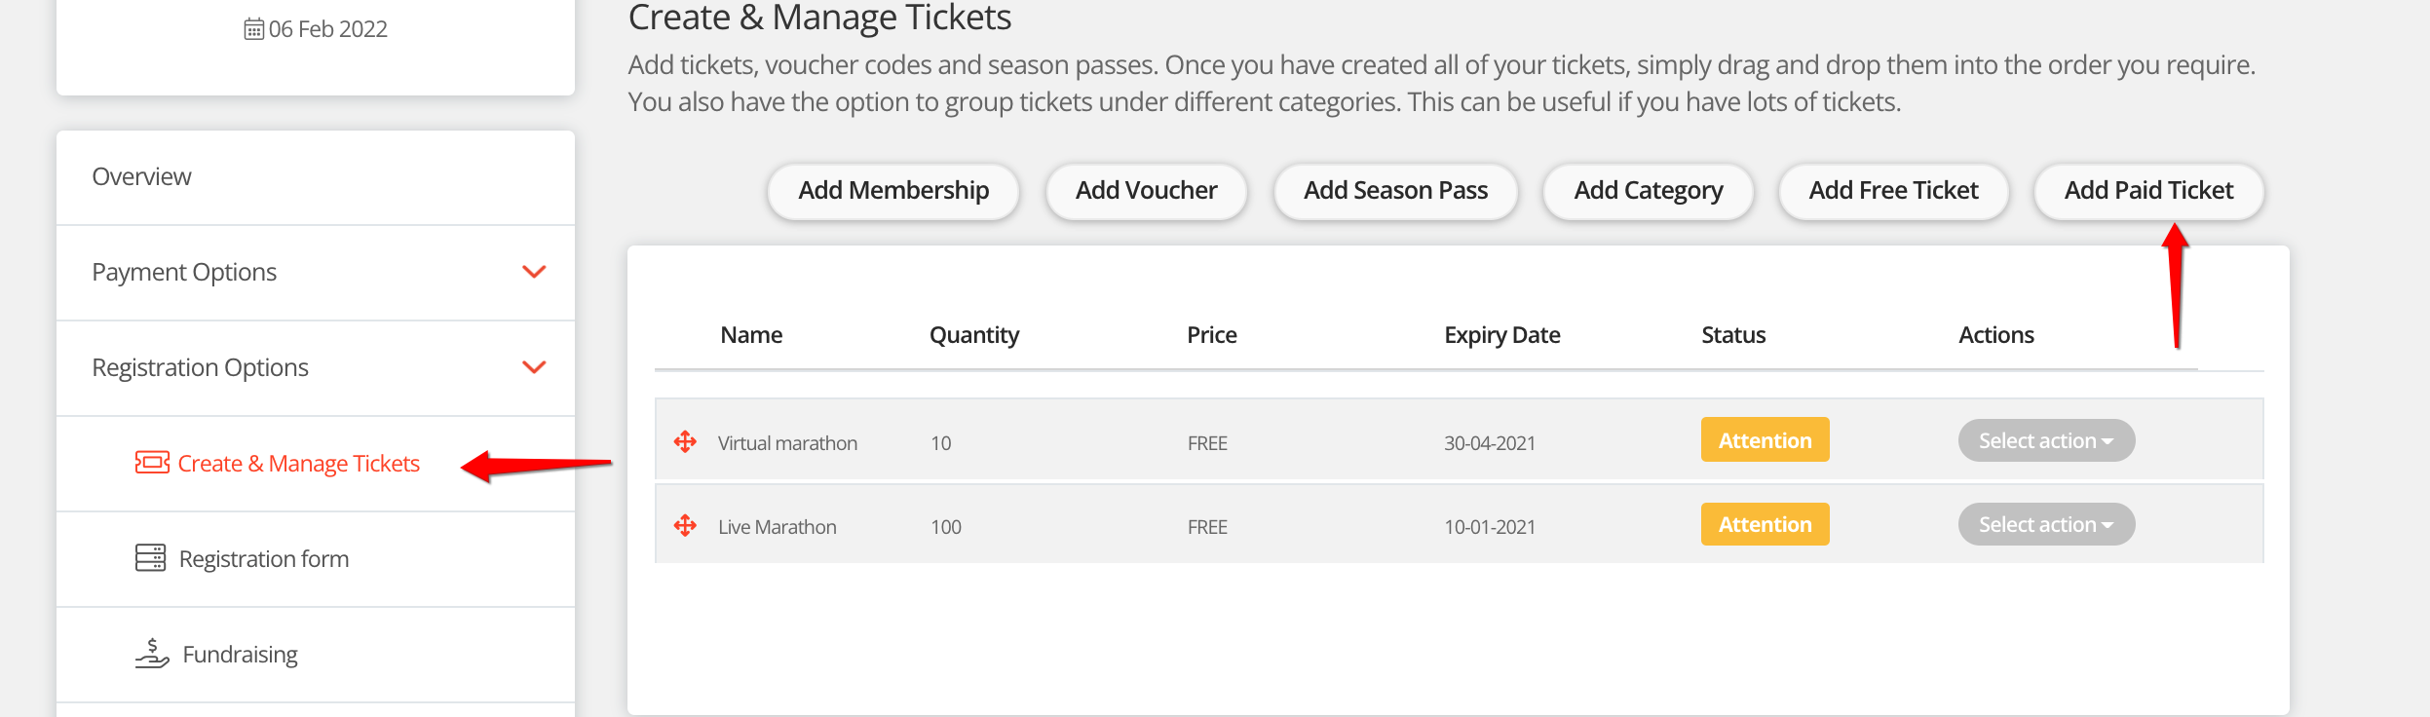Screen dimensions: 2430x717
Task: Click the Add Membership button
Action: coord(893,191)
